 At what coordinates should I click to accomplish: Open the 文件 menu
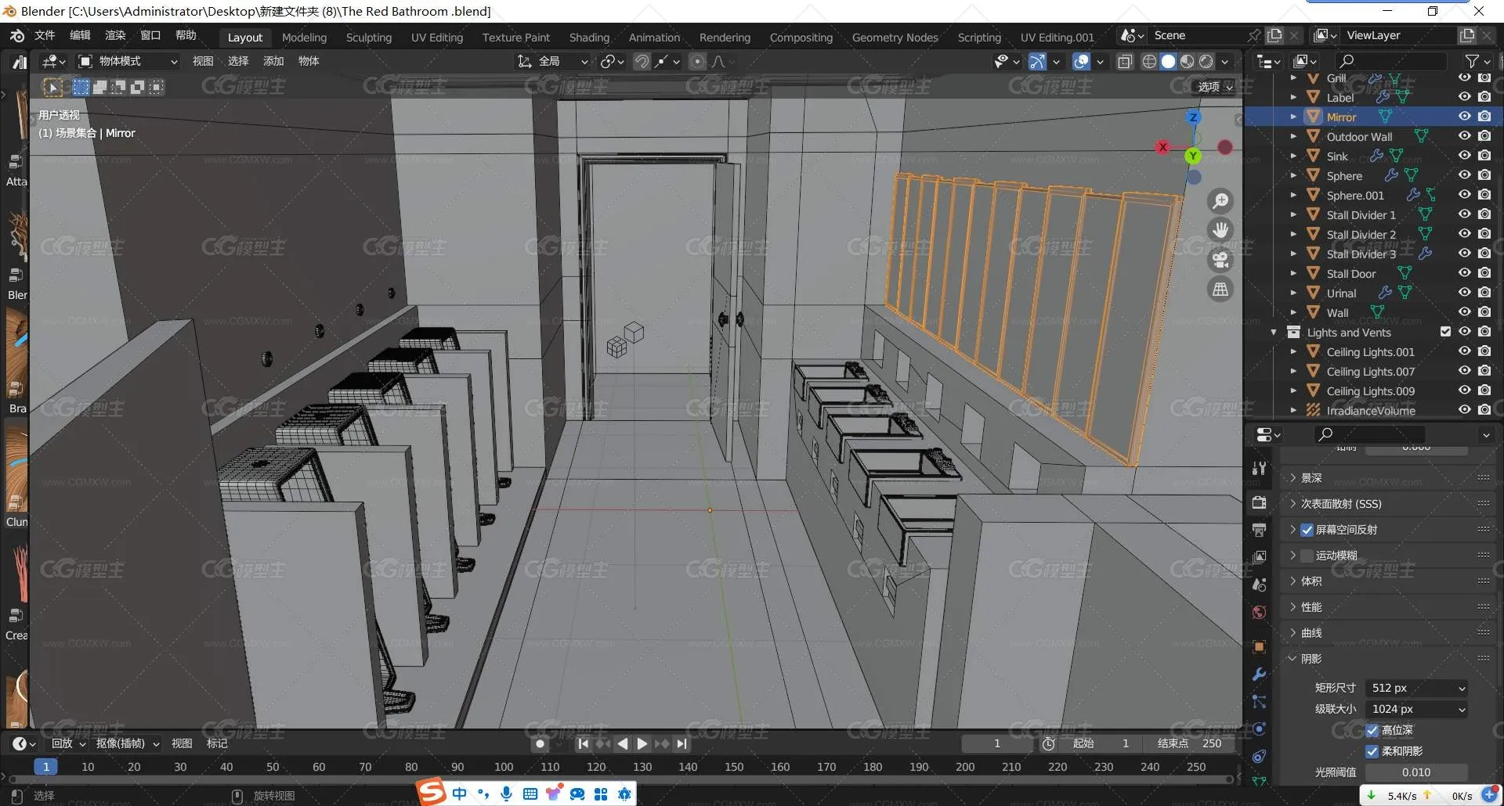coord(45,35)
